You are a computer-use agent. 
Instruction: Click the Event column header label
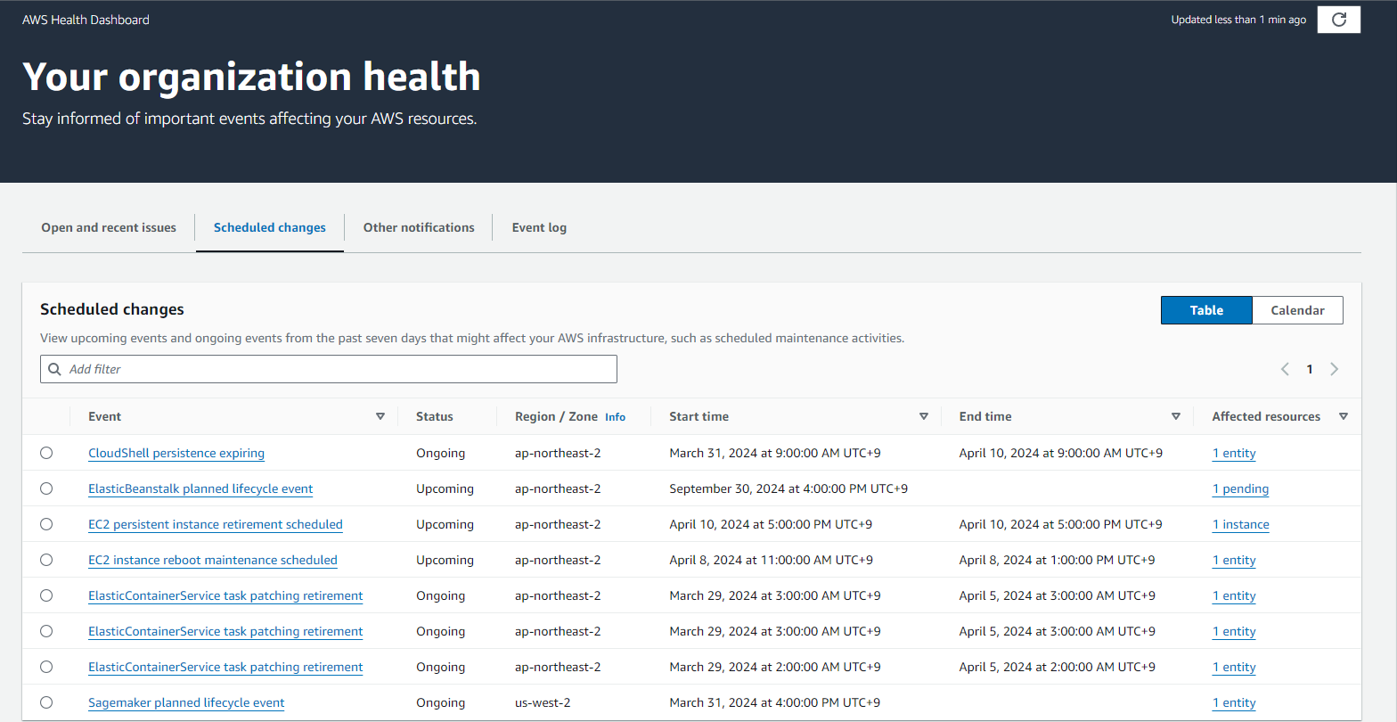tap(104, 416)
